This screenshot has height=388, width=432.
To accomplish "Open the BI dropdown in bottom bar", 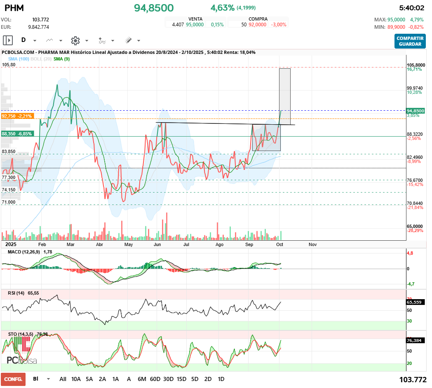I will pos(49,379).
